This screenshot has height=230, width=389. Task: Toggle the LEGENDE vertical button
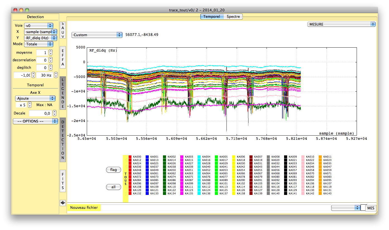point(63,93)
